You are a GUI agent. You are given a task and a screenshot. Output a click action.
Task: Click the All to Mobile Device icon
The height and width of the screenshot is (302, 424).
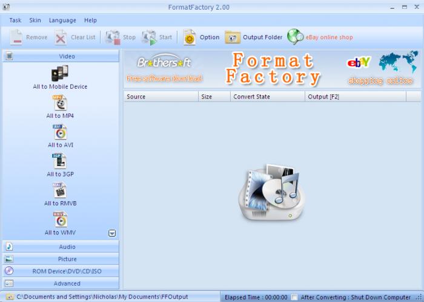pyautogui.click(x=60, y=74)
